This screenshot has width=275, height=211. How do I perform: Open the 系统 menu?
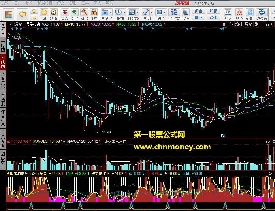coord(5,3)
